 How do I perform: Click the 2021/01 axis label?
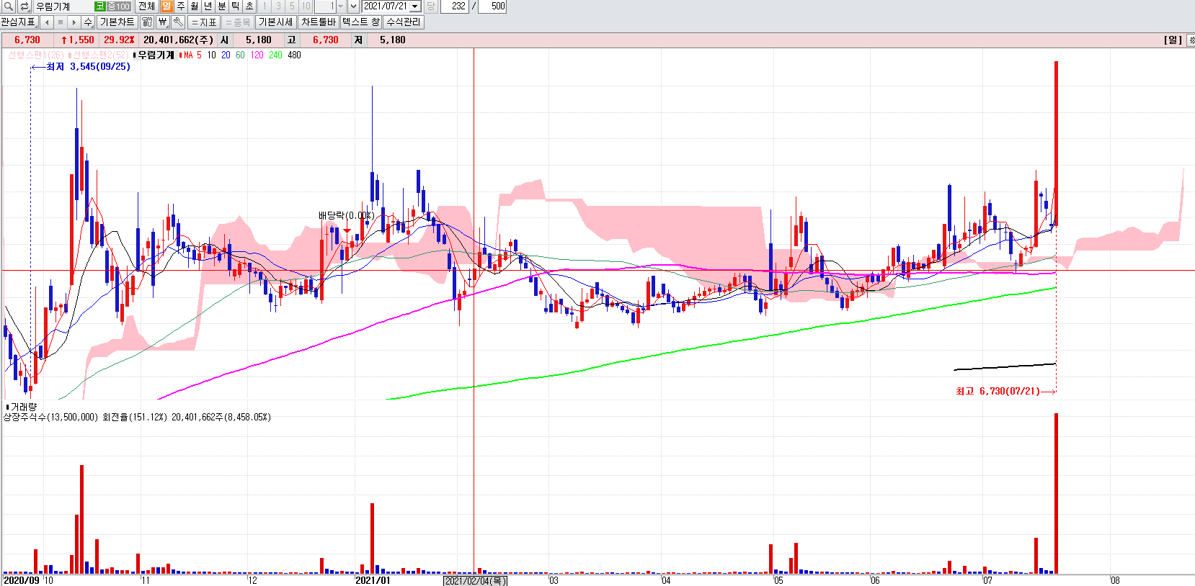pos(373,580)
